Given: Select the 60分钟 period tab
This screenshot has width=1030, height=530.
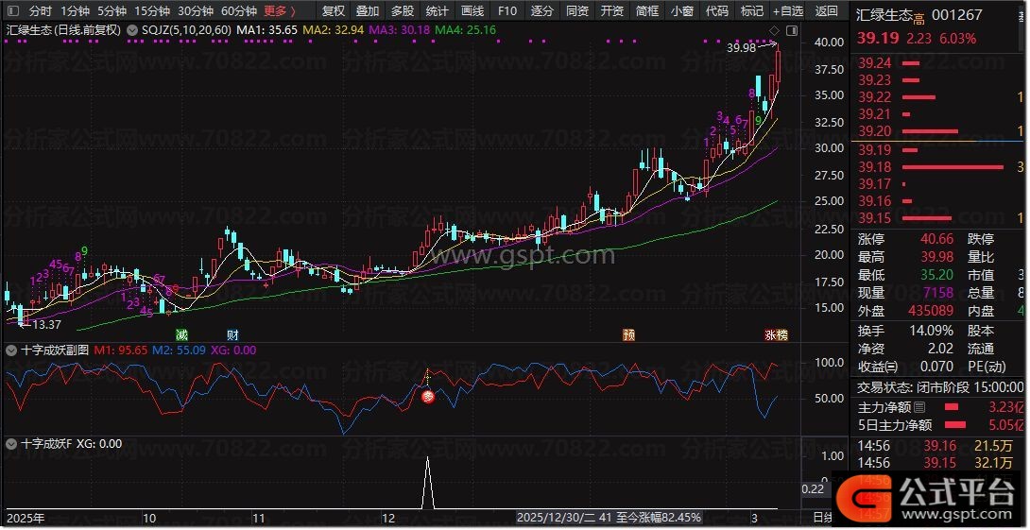Looking at the screenshot, I should [238, 11].
